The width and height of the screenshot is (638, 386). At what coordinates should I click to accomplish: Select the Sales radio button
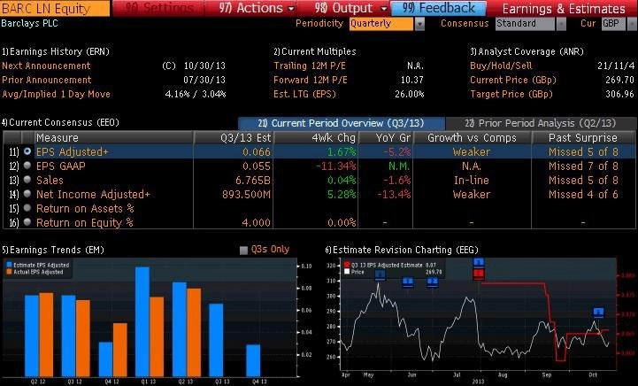[x=27, y=180]
